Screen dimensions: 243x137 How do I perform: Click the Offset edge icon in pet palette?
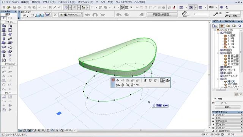click(x=128, y=80)
